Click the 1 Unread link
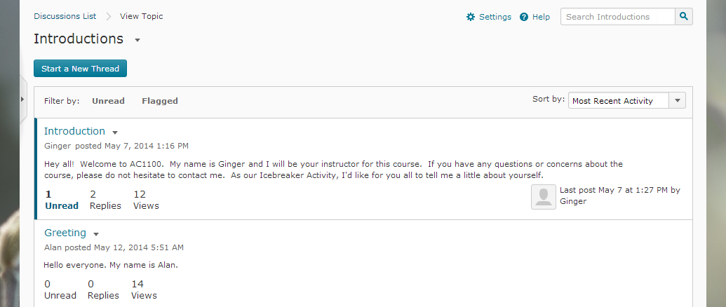 (62, 200)
